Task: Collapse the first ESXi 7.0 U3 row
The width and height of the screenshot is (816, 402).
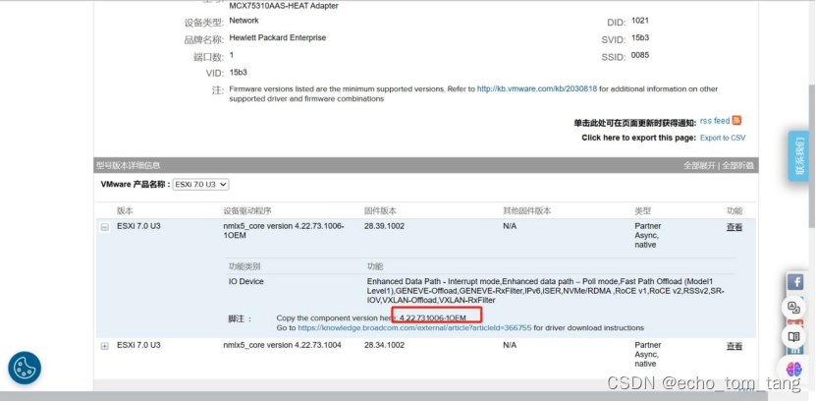Action: coord(105,228)
